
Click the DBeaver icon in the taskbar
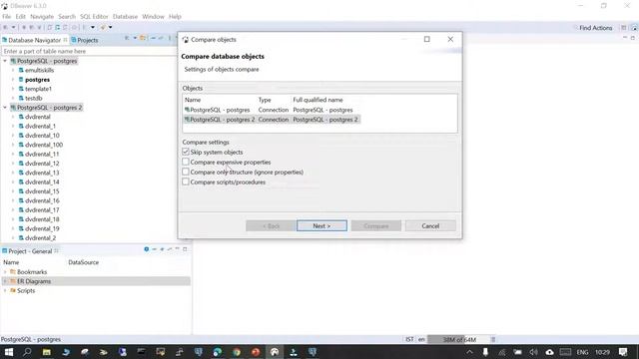[275, 352]
